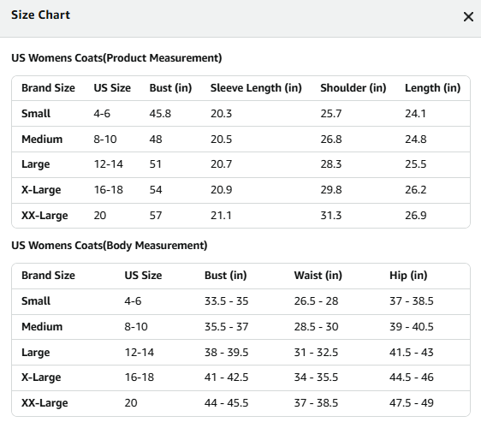Screen dimensions: 481x422
Task: Click the Size Chart title
Action: [x=40, y=15]
